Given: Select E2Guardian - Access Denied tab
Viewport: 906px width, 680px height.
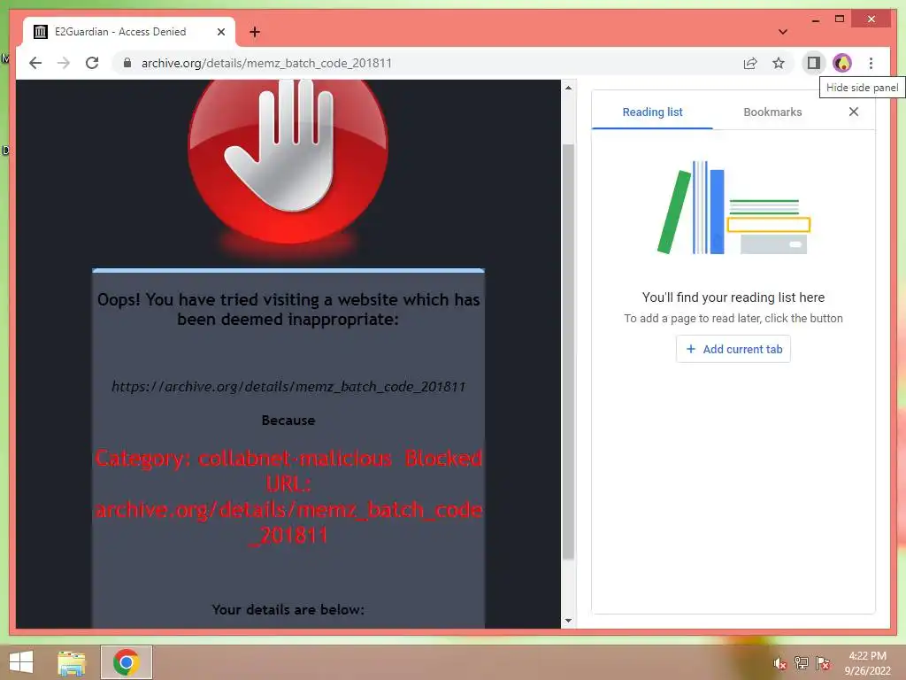Looking at the screenshot, I should click(129, 32).
